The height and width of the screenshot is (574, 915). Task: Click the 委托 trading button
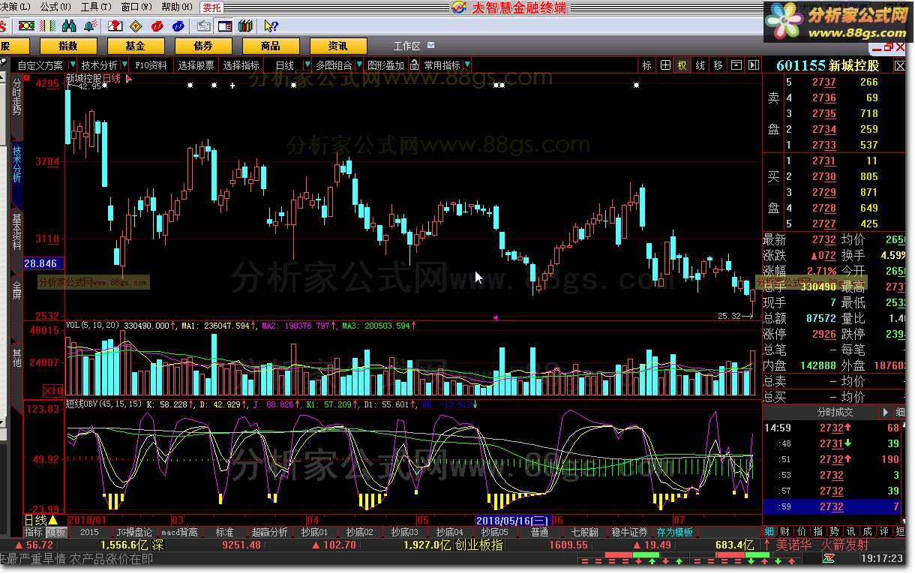[x=211, y=8]
